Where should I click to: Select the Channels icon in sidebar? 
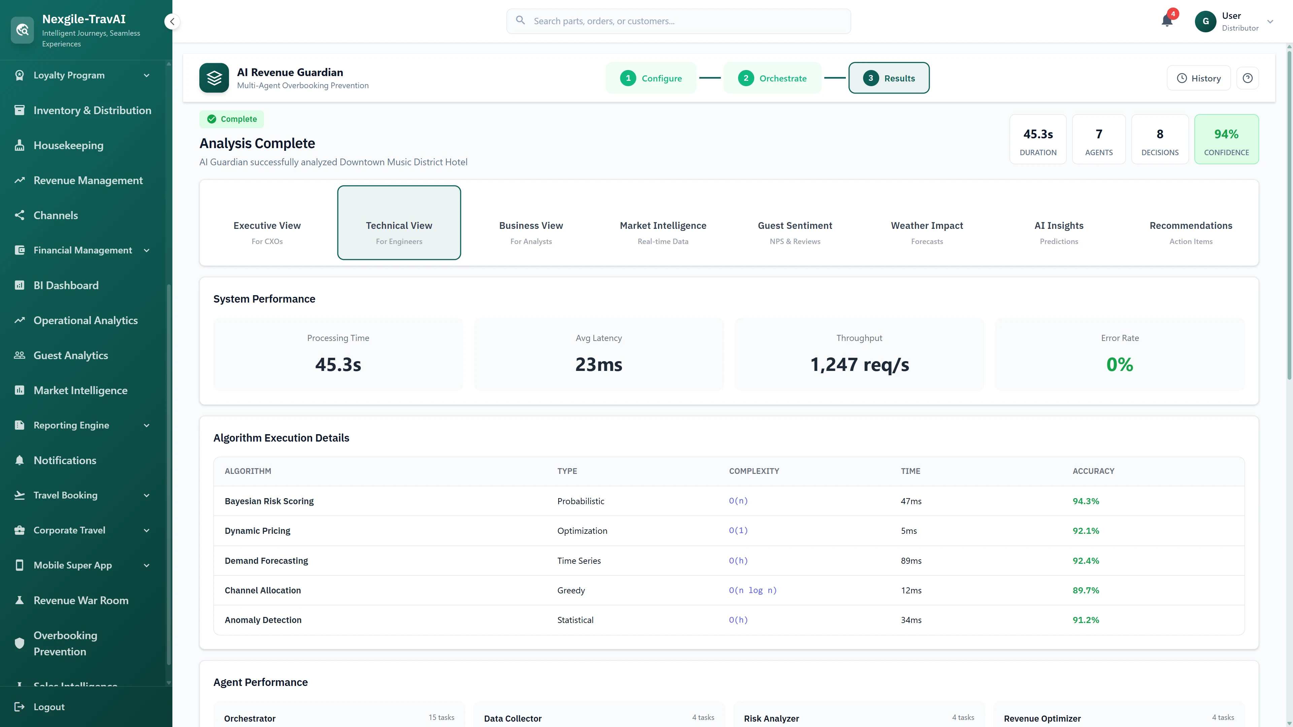(x=20, y=215)
